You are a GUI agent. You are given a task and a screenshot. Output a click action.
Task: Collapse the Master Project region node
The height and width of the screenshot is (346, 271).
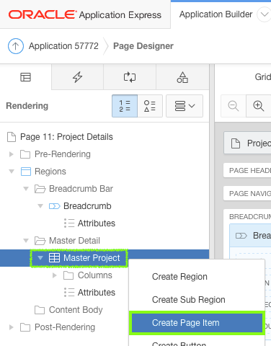pos(40,258)
